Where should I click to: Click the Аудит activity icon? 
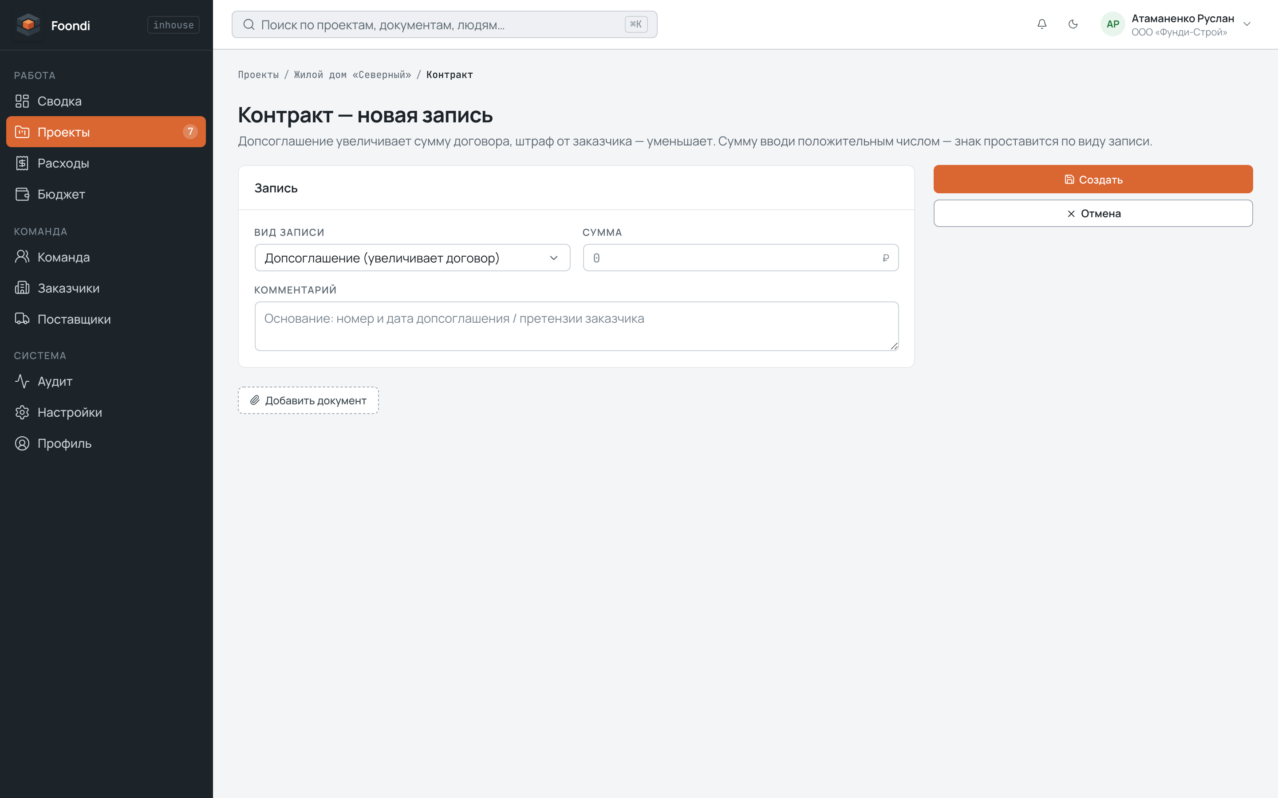click(x=22, y=381)
